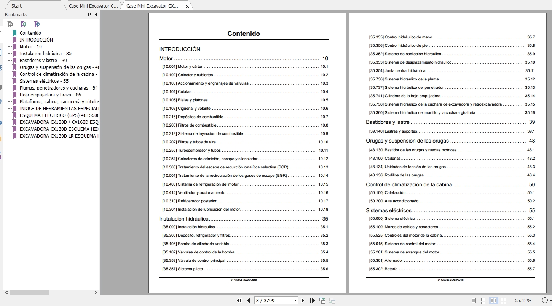Screen dimensions: 552x306
Task: Click contents entry [10.001] Motor y cárter
Action: 245,67
